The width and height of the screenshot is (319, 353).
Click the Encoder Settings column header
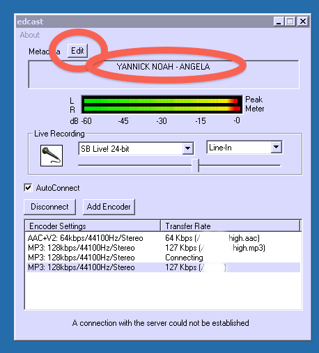(x=93, y=226)
